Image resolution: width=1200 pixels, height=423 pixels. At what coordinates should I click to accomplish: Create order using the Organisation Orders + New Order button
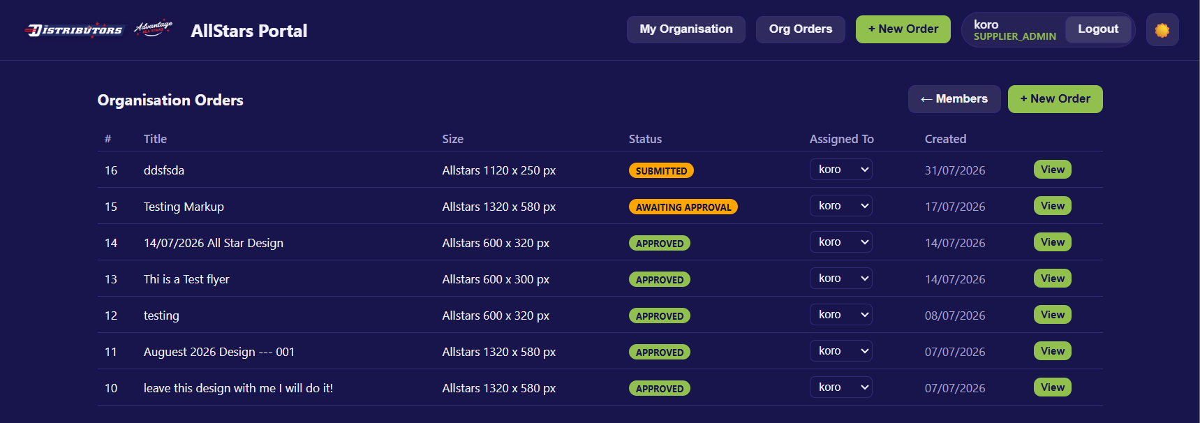click(1055, 99)
